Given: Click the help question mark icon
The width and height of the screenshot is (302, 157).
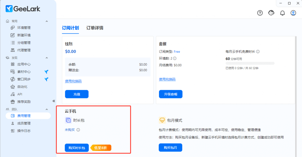Looking at the screenshot, I should (x=260, y=13).
